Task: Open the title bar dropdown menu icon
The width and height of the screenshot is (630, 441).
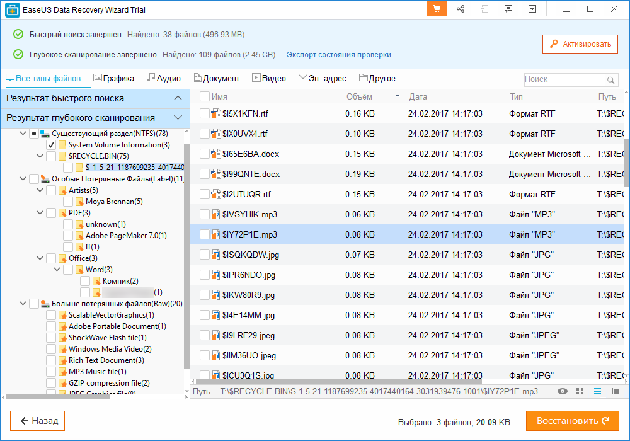Action: (532, 9)
